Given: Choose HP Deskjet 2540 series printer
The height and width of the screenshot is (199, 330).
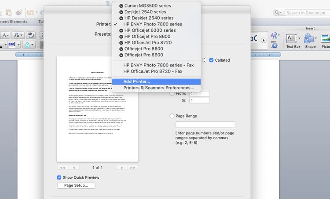Looking at the screenshot, I should (156, 18).
